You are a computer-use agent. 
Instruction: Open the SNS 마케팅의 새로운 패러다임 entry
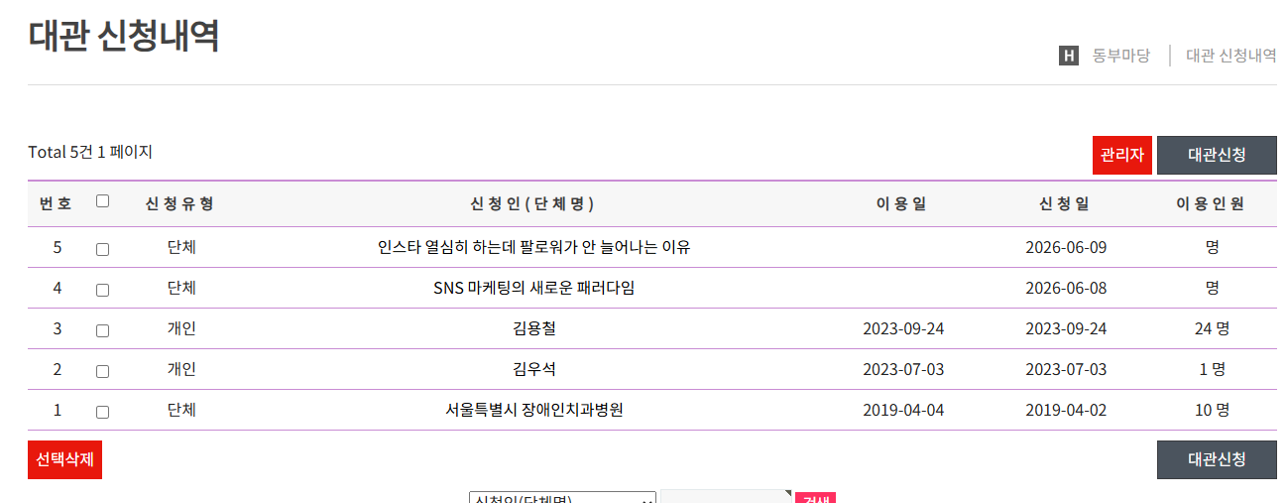click(x=534, y=288)
